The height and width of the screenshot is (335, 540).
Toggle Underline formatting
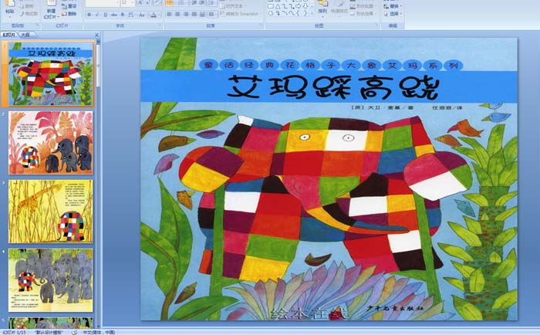tap(106, 15)
